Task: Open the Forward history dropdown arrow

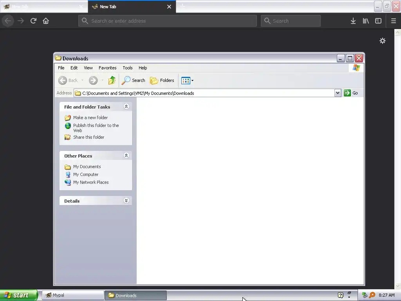Action: [102, 80]
